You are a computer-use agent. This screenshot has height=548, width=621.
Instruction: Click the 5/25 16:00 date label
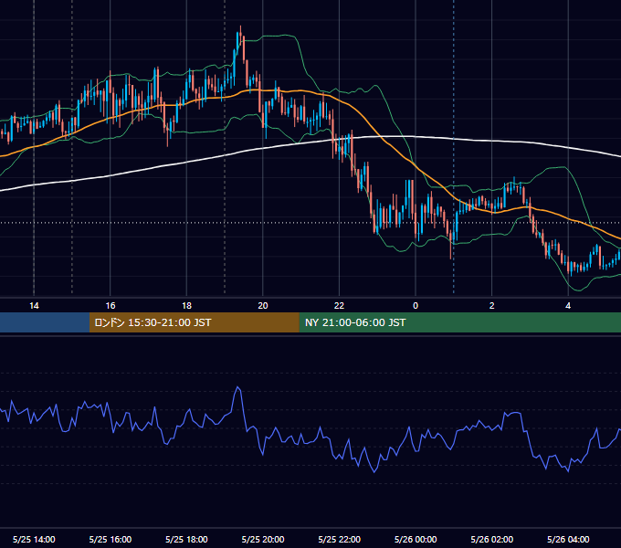[x=111, y=539]
